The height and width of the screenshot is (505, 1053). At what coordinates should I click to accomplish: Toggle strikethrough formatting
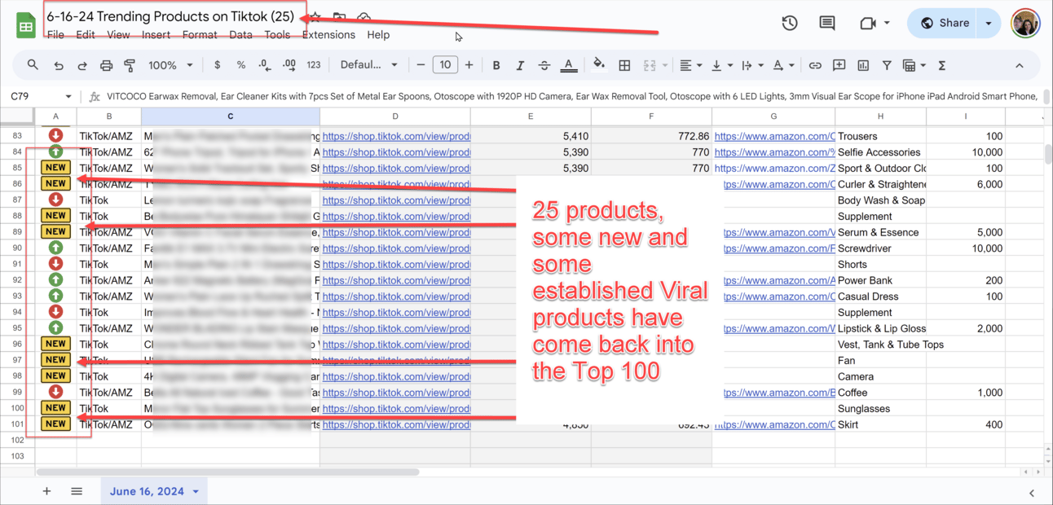[544, 65]
